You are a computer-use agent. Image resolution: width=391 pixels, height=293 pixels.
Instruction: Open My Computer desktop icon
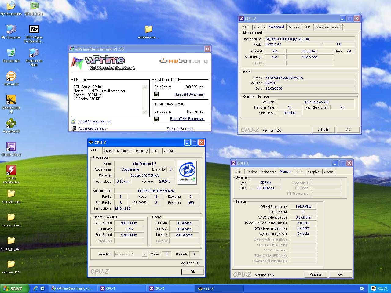(11, 32)
